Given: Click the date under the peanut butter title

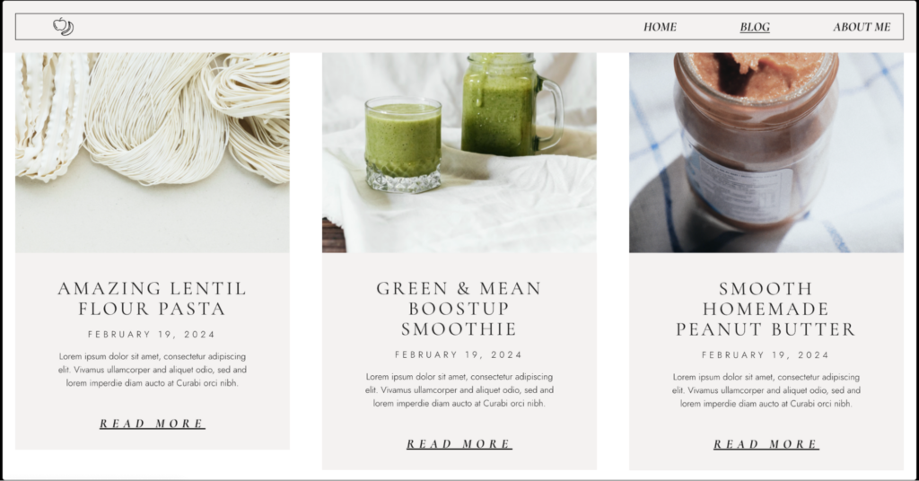Looking at the screenshot, I should point(766,355).
